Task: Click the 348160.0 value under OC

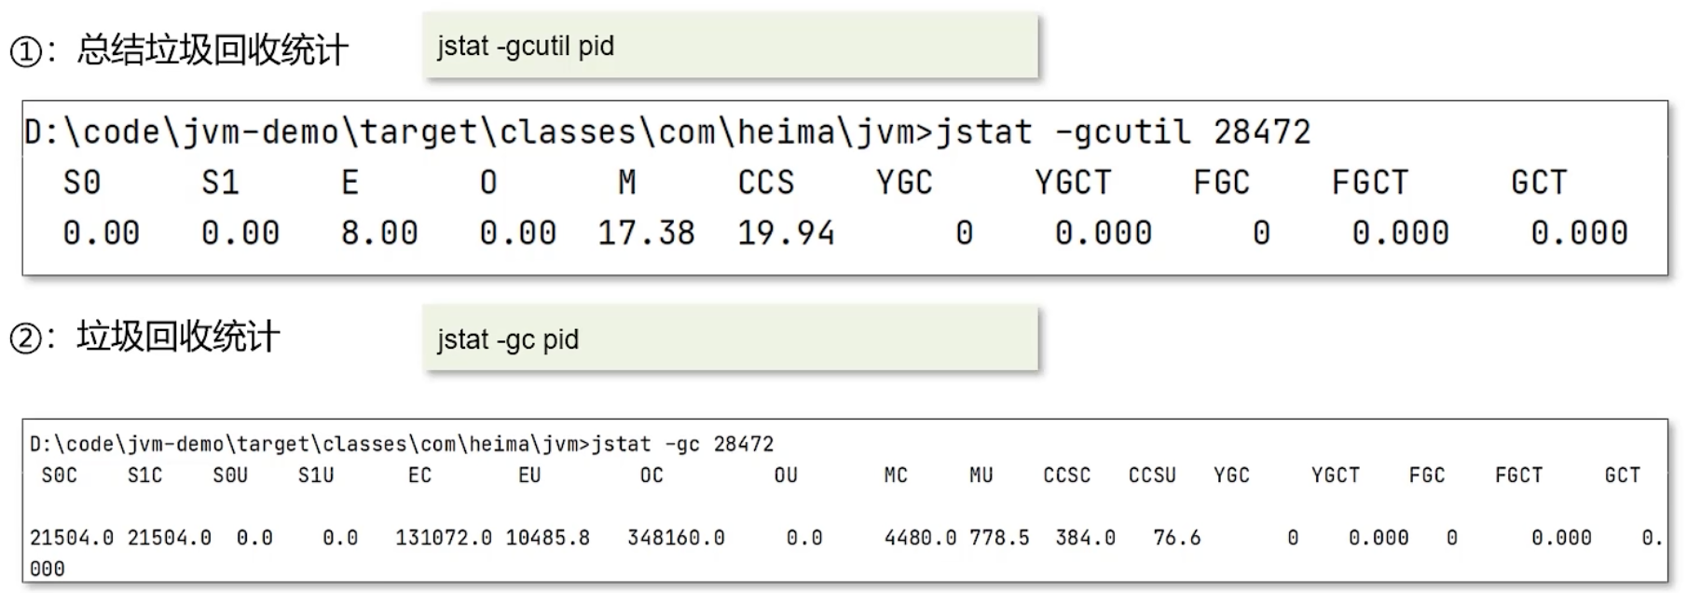Action: (x=676, y=538)
